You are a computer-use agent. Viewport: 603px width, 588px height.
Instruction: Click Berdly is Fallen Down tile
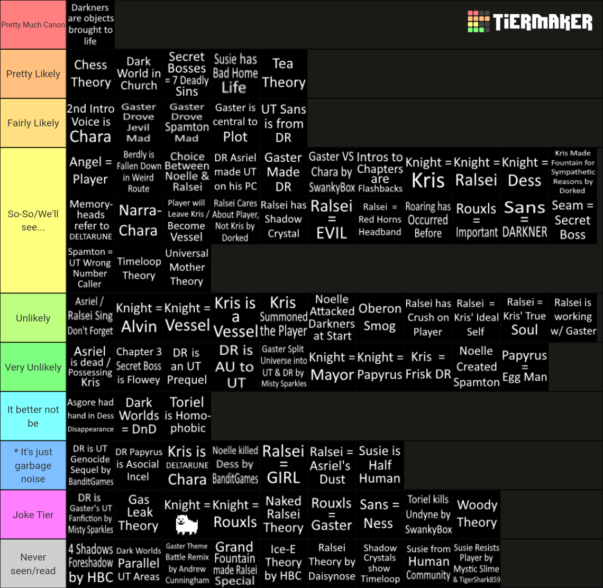(x=139, y=171)
